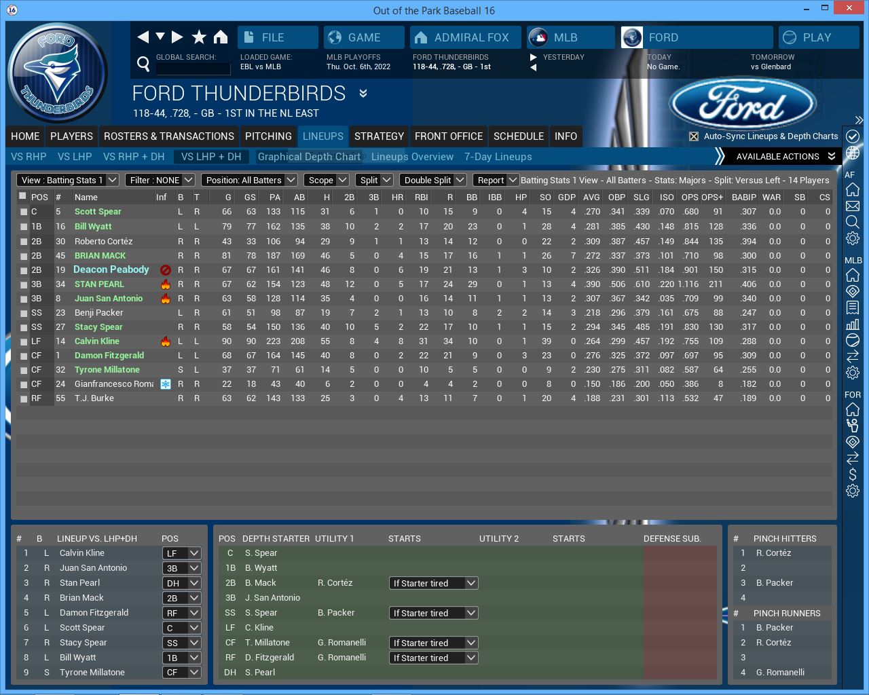Screen dimensions: 869x695
Task: Open the MLB section home icon
Action: [x=853, y=275]
